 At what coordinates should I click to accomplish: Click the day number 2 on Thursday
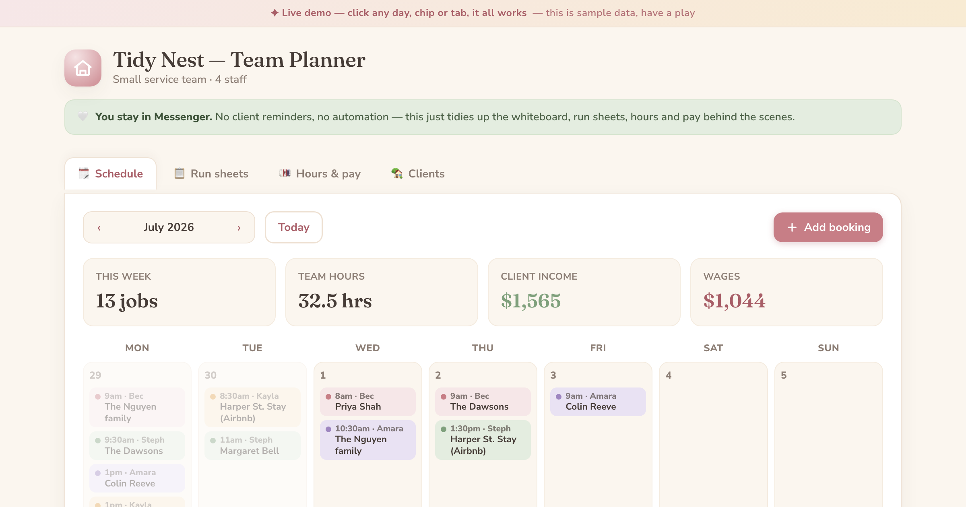click(x=438, y=375)
